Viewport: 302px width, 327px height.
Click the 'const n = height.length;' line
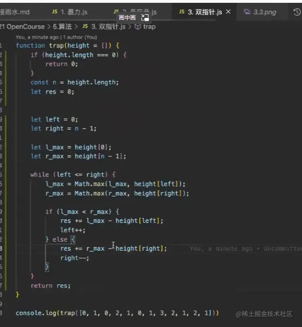(x=74, y=82)
